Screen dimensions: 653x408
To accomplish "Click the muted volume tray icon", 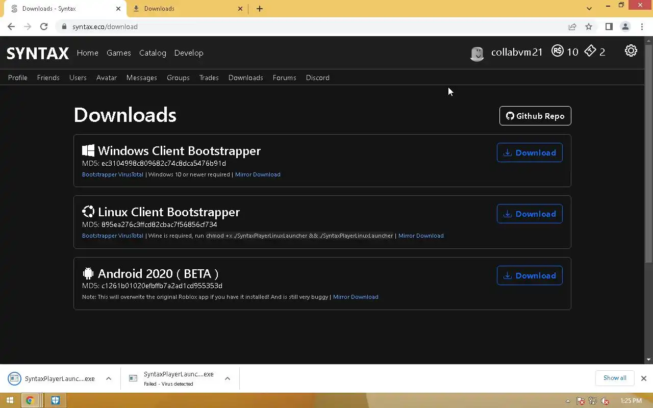I will click(x=605, y=401).
